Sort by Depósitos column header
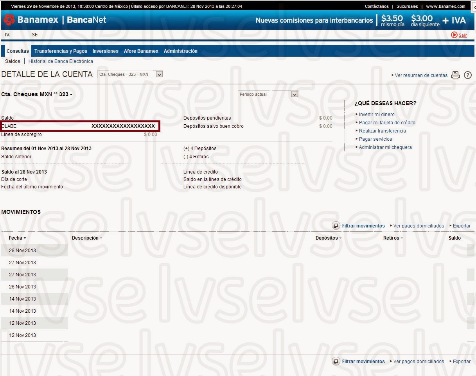 click(329, 238)
